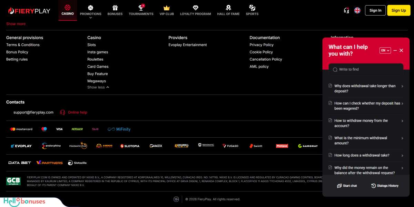The width and height of the screenshot is (414, 207).
Task: Click the 'Write to find' search field
Action: (x=366, y=69)
